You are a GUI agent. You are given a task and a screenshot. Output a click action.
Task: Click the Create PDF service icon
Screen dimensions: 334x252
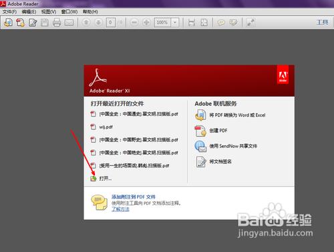pyautogui.click(x=200, y=131)
